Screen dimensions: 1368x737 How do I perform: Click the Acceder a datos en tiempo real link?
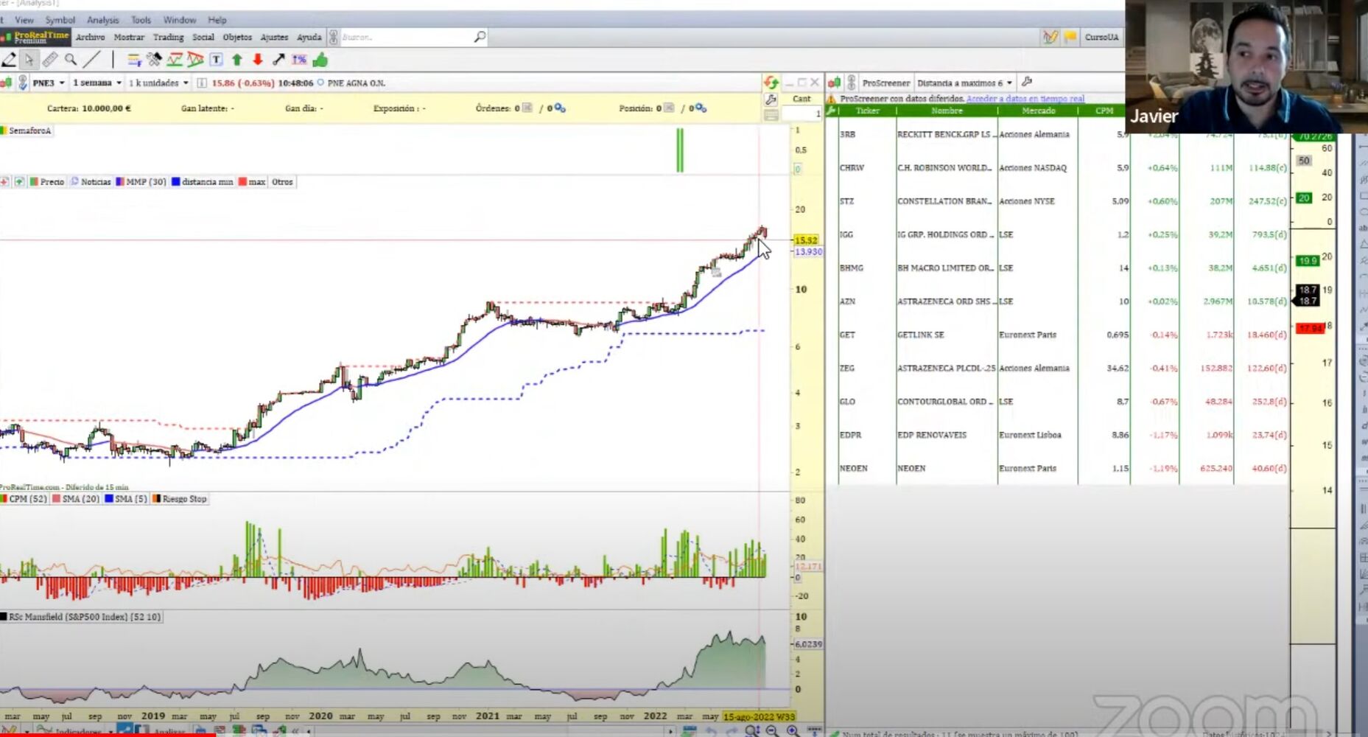1025,98
